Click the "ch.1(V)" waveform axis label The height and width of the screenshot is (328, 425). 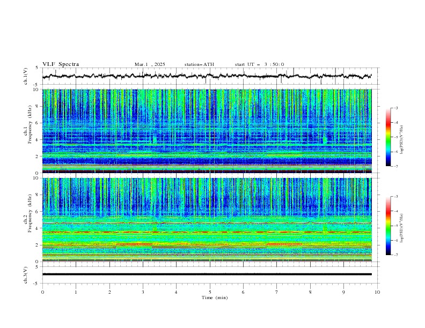point(26,76)
